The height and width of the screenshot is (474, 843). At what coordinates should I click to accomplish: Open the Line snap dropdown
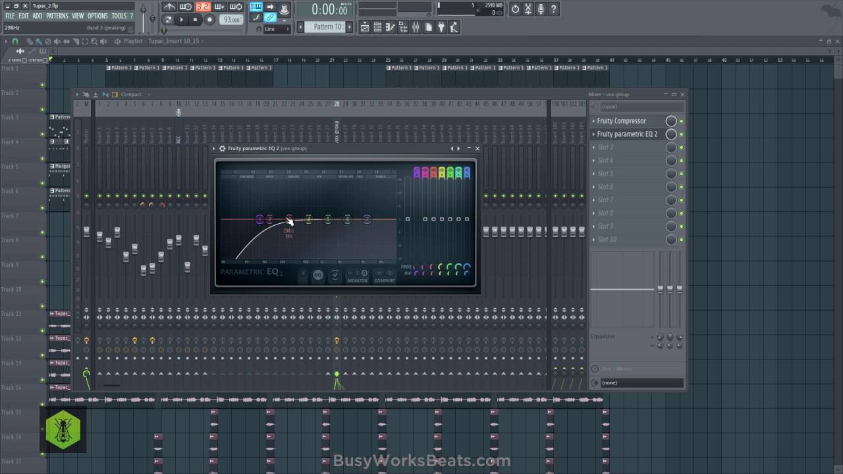tap(277, 29)
